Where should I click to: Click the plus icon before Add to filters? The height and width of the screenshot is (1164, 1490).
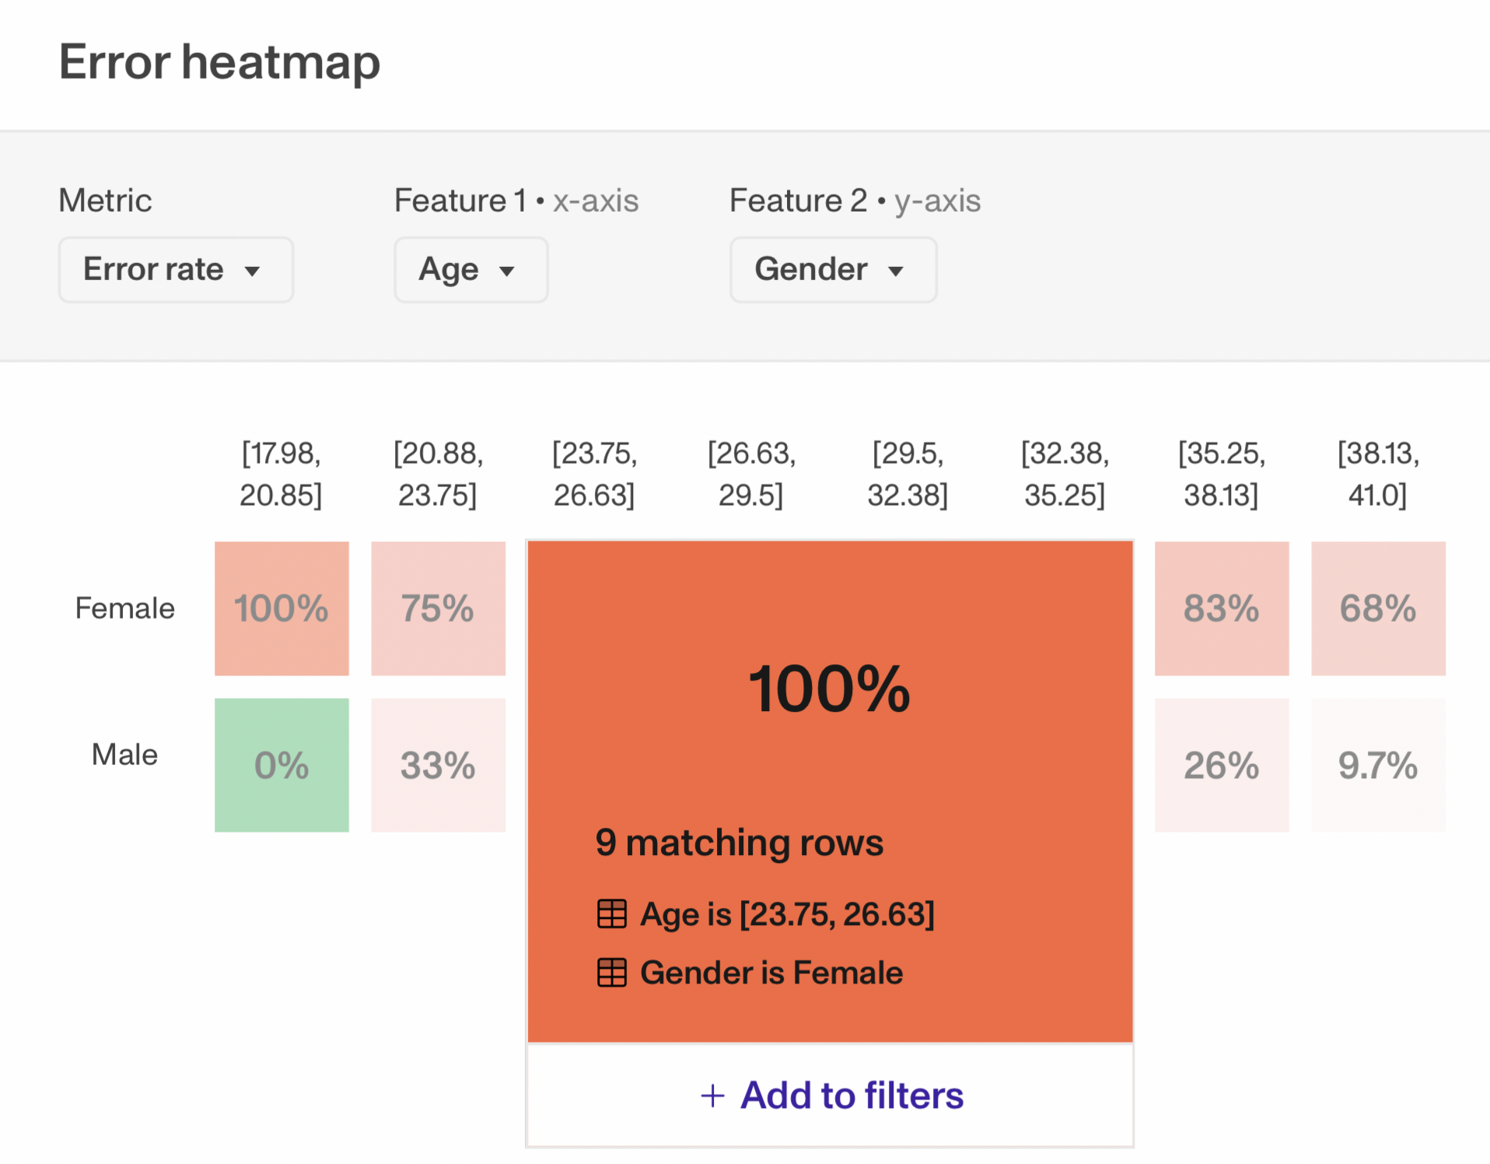coord(712,1096)
